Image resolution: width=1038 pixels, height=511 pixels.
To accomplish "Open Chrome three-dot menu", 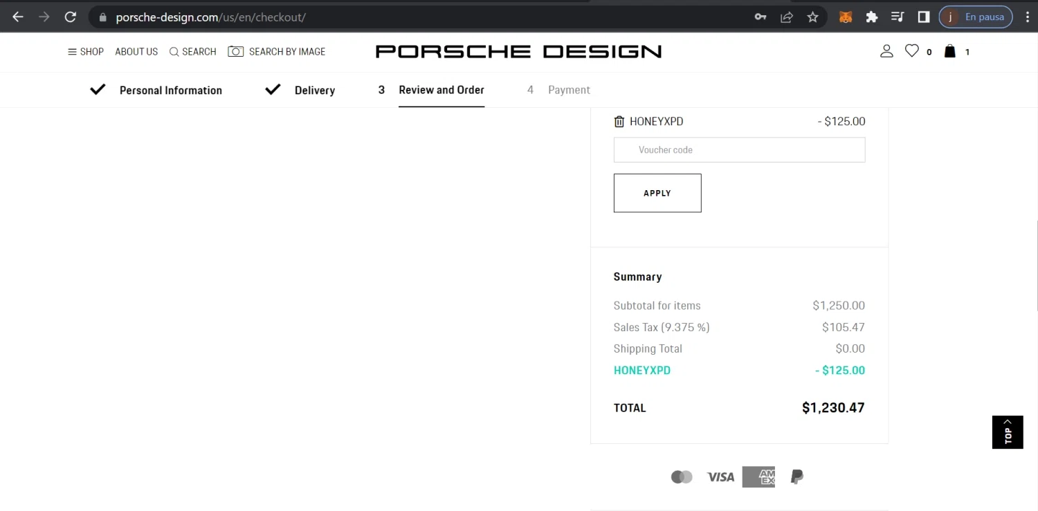I will [1027, 17].
